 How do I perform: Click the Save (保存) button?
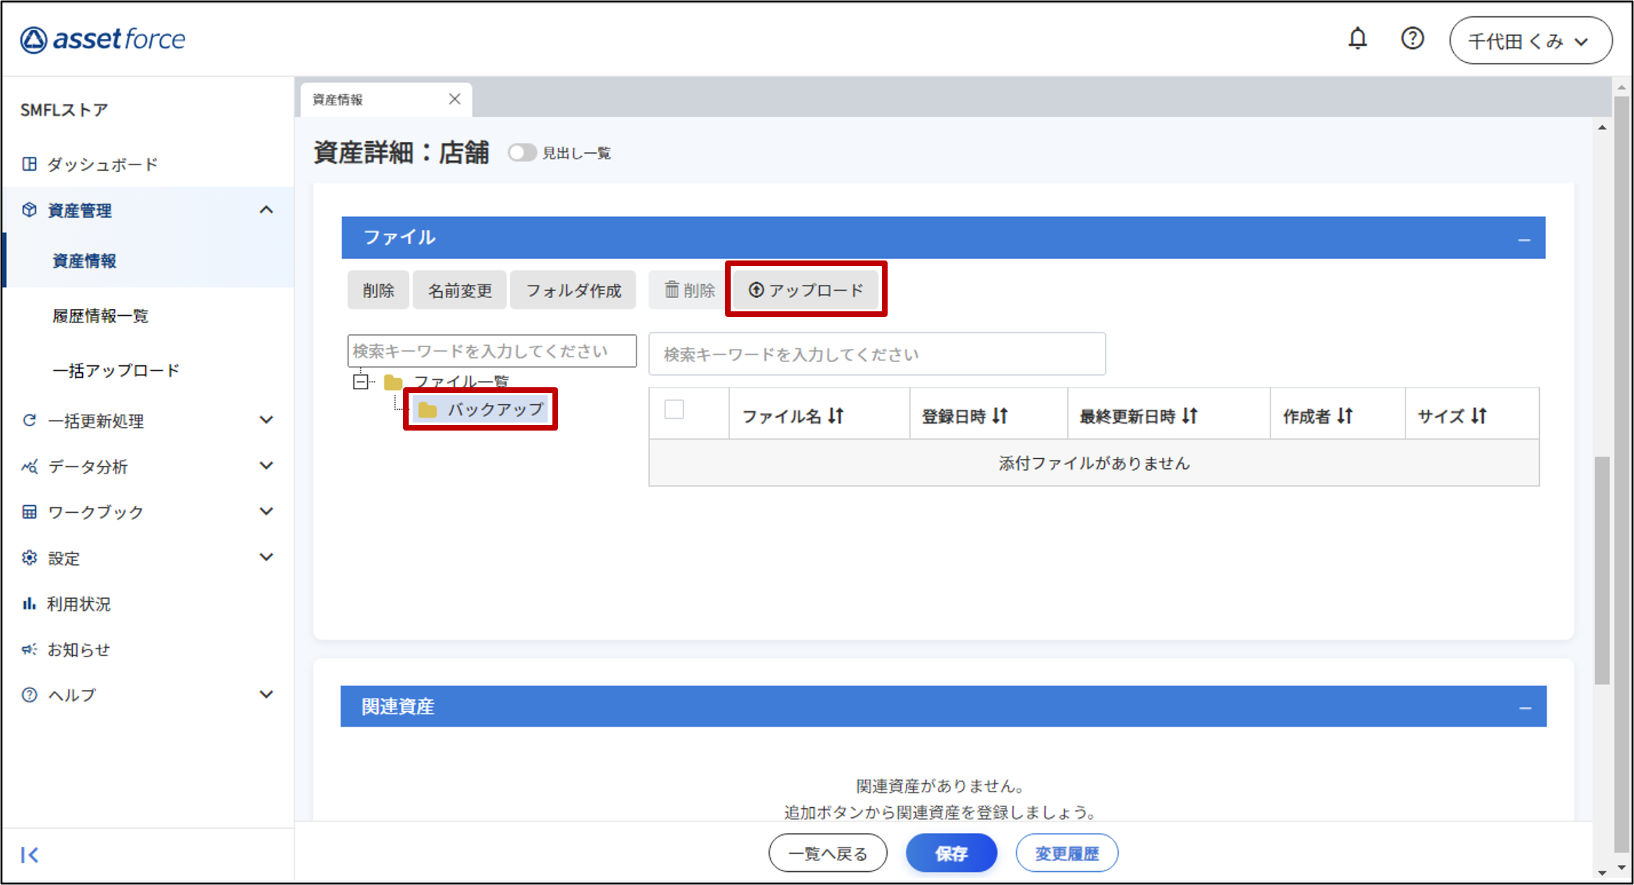point(951,853)
